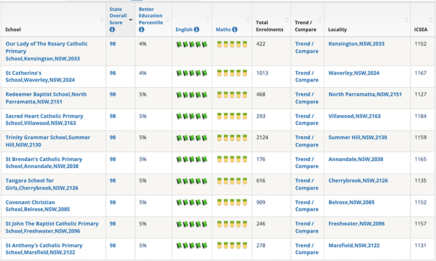Click English book rating for St Catherine's School
436x261 pixels.
tap(192, 73)
